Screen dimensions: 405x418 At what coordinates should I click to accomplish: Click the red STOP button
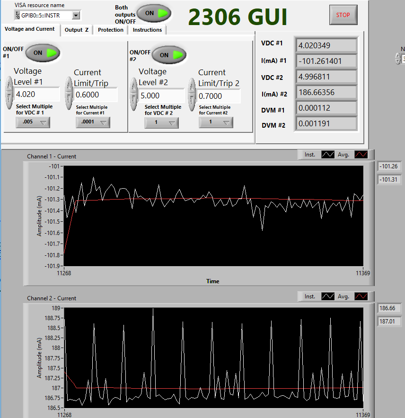click(343, 15)
